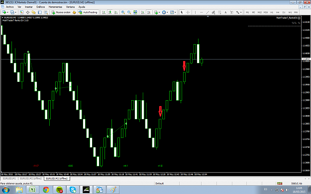Open the Profiles toolbar icon
311x194 pixels.
(12, 12)
